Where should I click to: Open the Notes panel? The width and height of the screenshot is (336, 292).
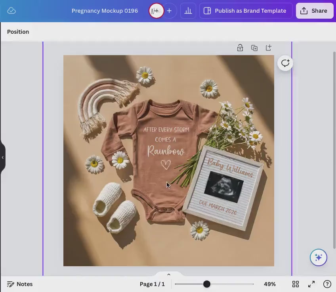point(20,284)
